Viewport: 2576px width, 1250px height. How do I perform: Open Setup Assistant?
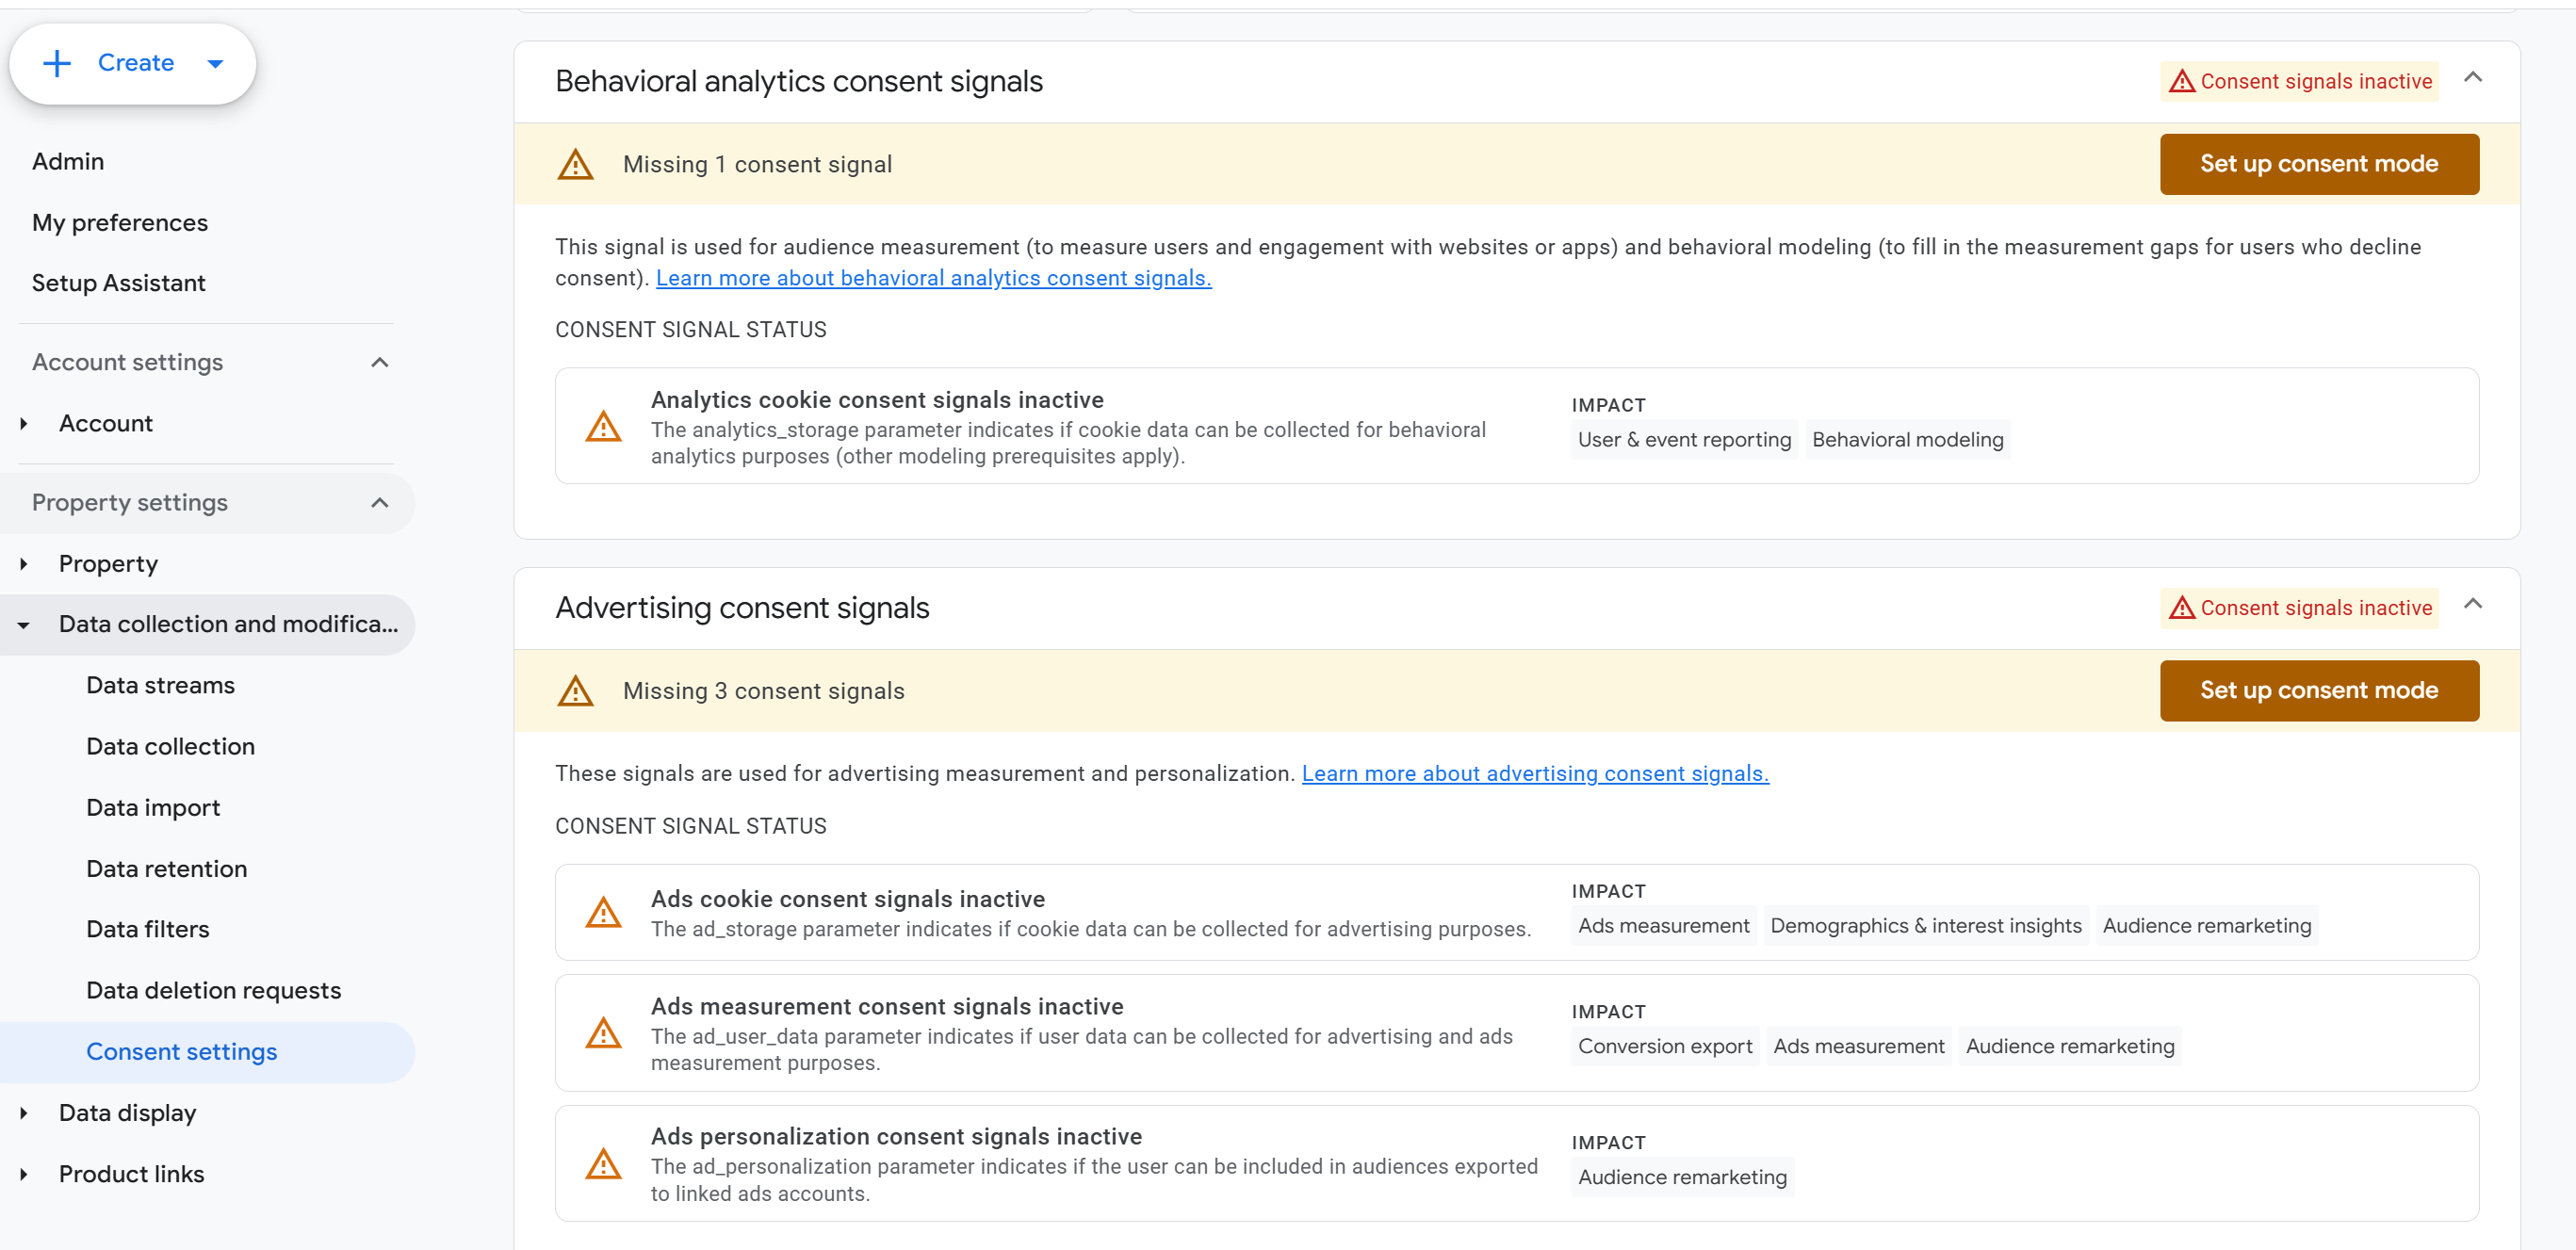click(x=119, y=283)
